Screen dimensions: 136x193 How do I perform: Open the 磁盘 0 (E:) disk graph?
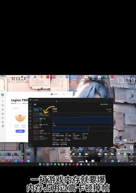point(41,120)
